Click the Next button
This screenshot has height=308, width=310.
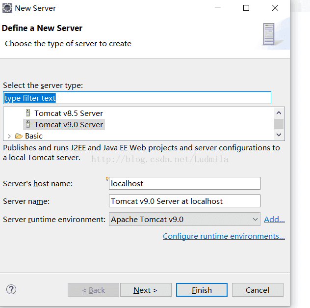[146, 290]
